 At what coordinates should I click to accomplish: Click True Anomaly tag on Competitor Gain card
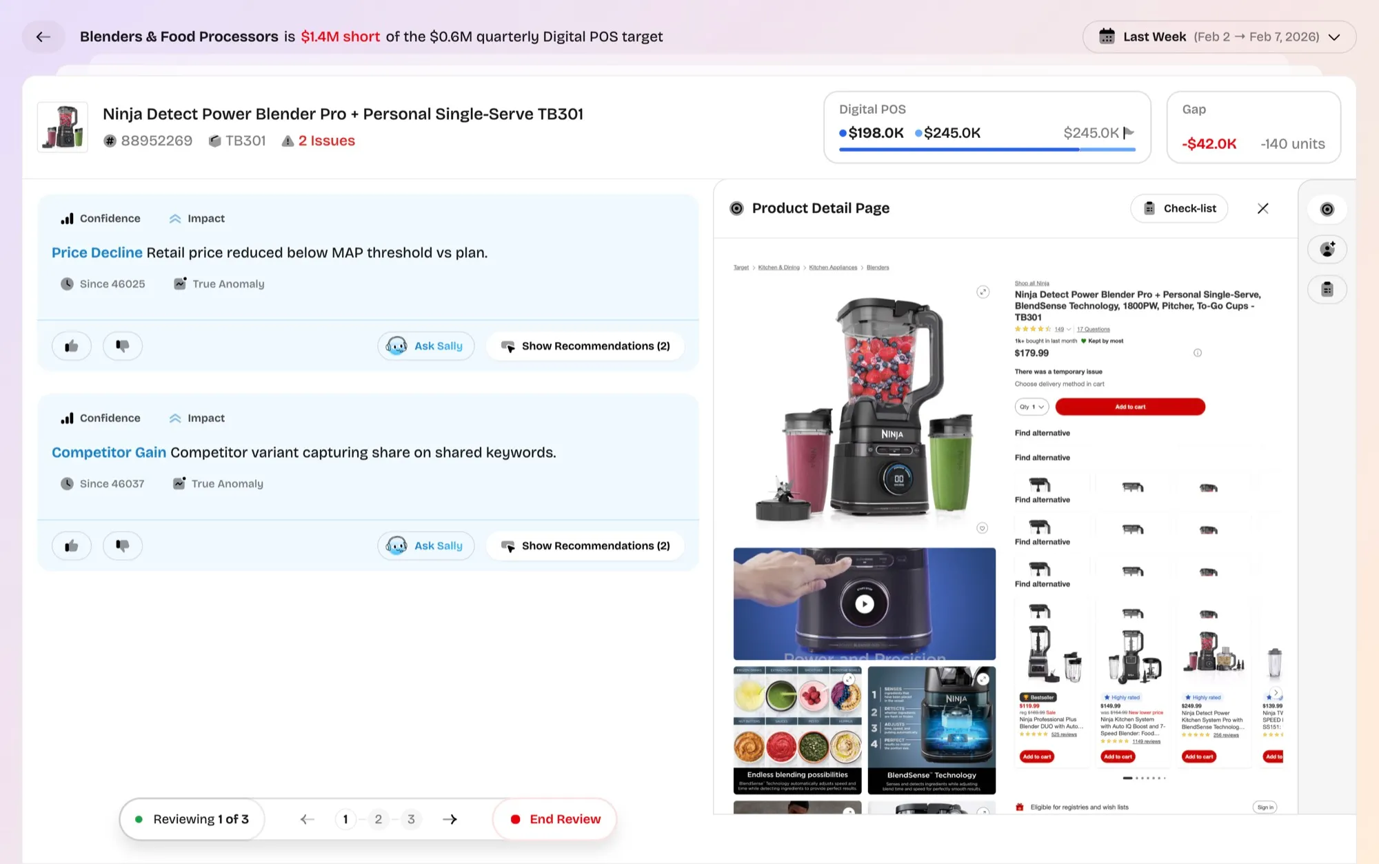(x=218, y=484)
